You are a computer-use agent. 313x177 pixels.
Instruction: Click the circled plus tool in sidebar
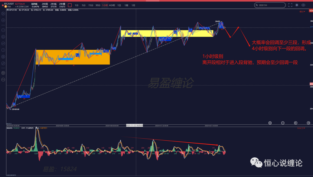point(3,20)
